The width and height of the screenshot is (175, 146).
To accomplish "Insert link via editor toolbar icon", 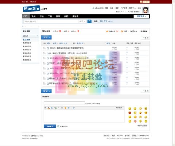I will [x=55, y=108].
